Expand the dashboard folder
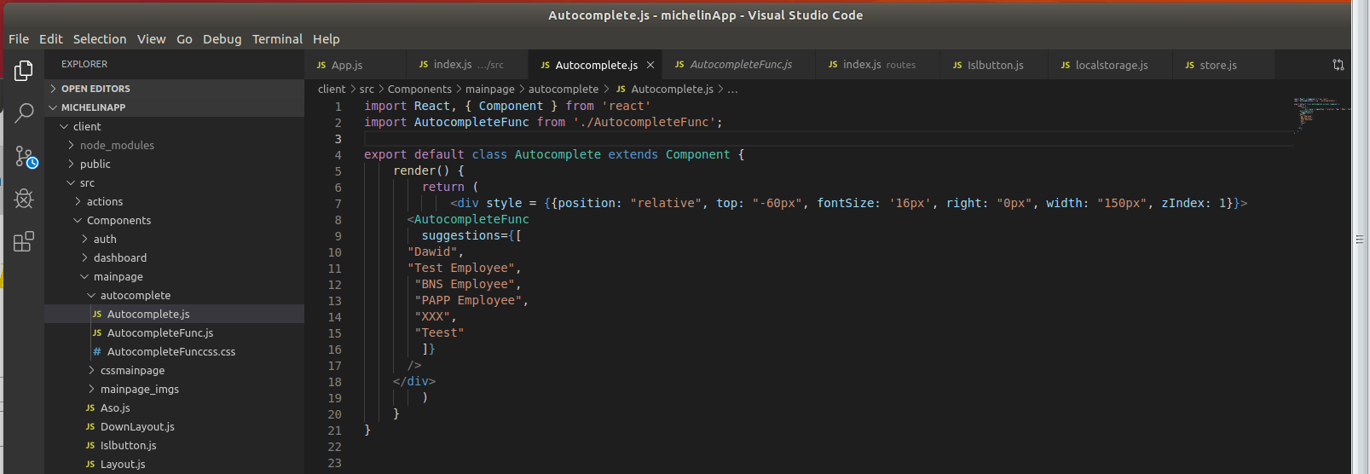The width and height of the screenshot is (1370, 474). (84, 257)
